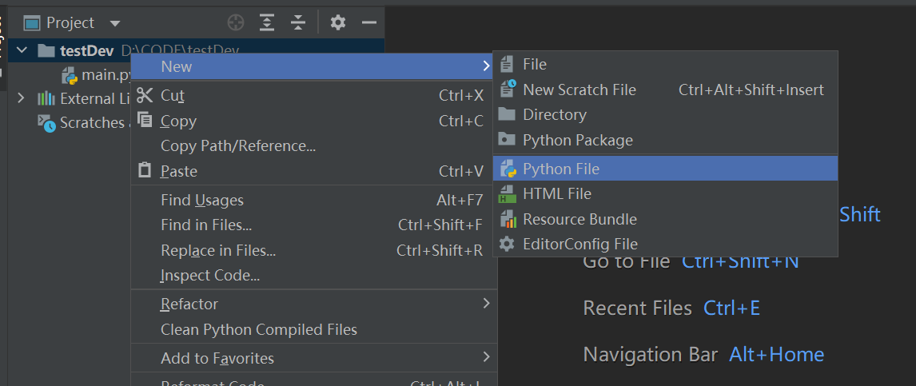Click the Expand All icon in Project toolbar

coord(267,22)
